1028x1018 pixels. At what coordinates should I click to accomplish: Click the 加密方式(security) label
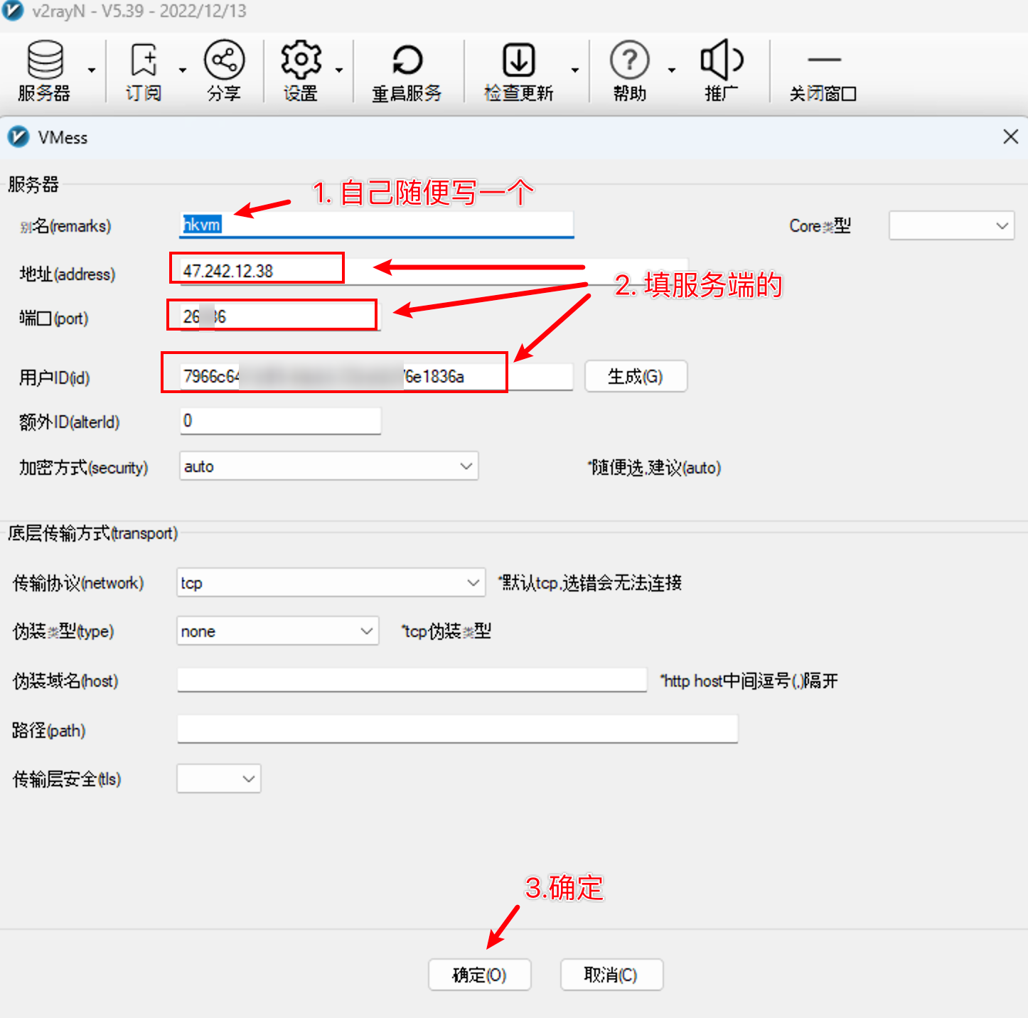[x=84, y=468]
